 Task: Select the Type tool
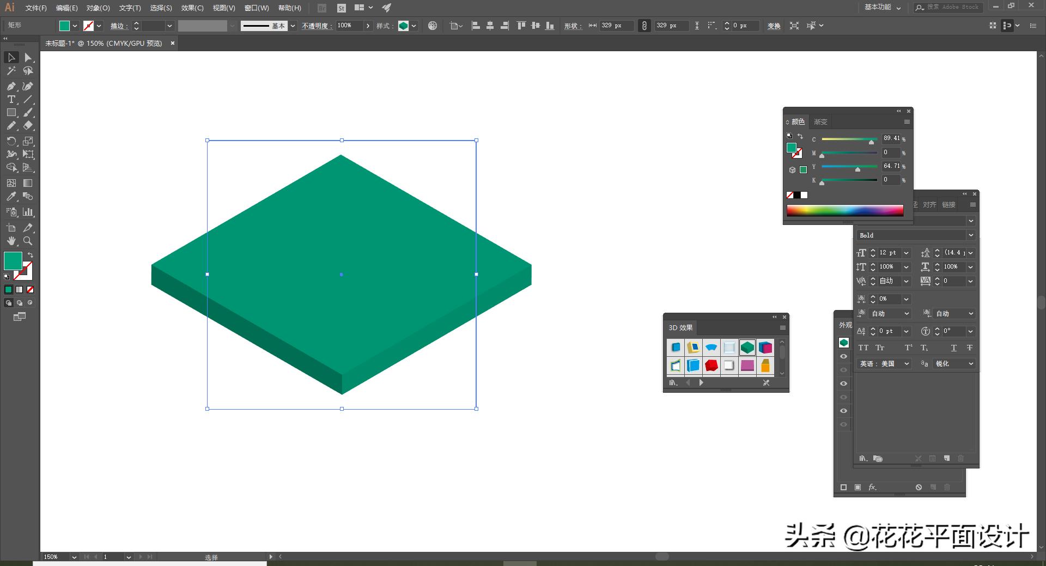pyautogui.click(x=11, y=99)
